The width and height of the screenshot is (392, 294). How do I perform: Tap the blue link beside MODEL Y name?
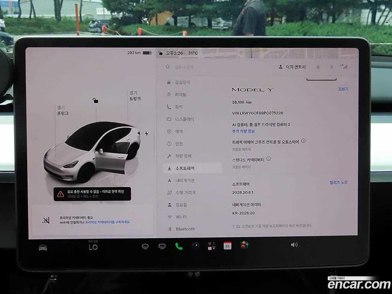(343, 89)
